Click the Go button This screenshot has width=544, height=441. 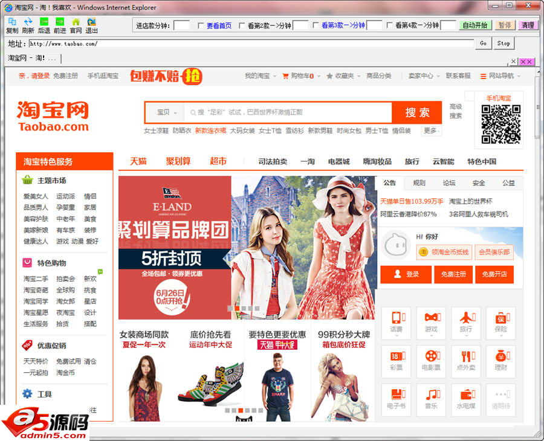pyautogui.click(x=483, y=43)
